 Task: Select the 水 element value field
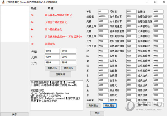click(103, 95)
